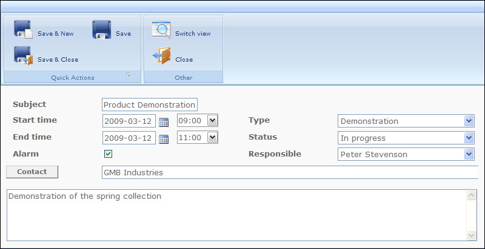This screenshot has height=249, width=485.
Task: Click the GMB Industries contact field
Action: point(290,172)
